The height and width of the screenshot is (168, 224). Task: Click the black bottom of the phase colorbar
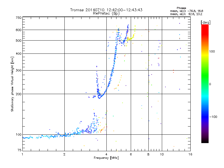click(205, 141)
